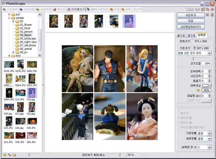Click the 사진추가 button
Image resolution: width=216 pixels, height=159 pixels.
point(191,15)
